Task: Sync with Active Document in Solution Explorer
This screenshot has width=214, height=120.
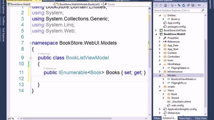Action: coord(179,5)
